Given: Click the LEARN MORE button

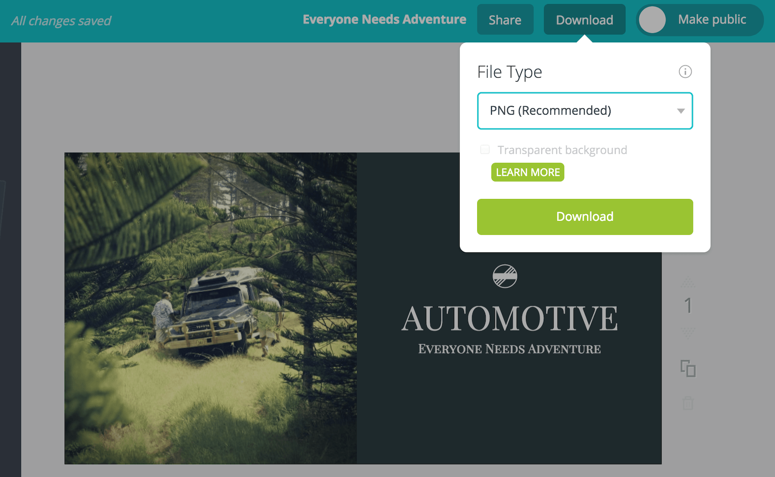Looking at the screenshot, I should 528,172.
